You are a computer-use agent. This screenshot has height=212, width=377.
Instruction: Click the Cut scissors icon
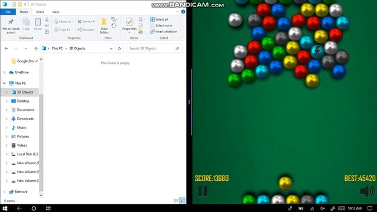[x=47, y=19]
